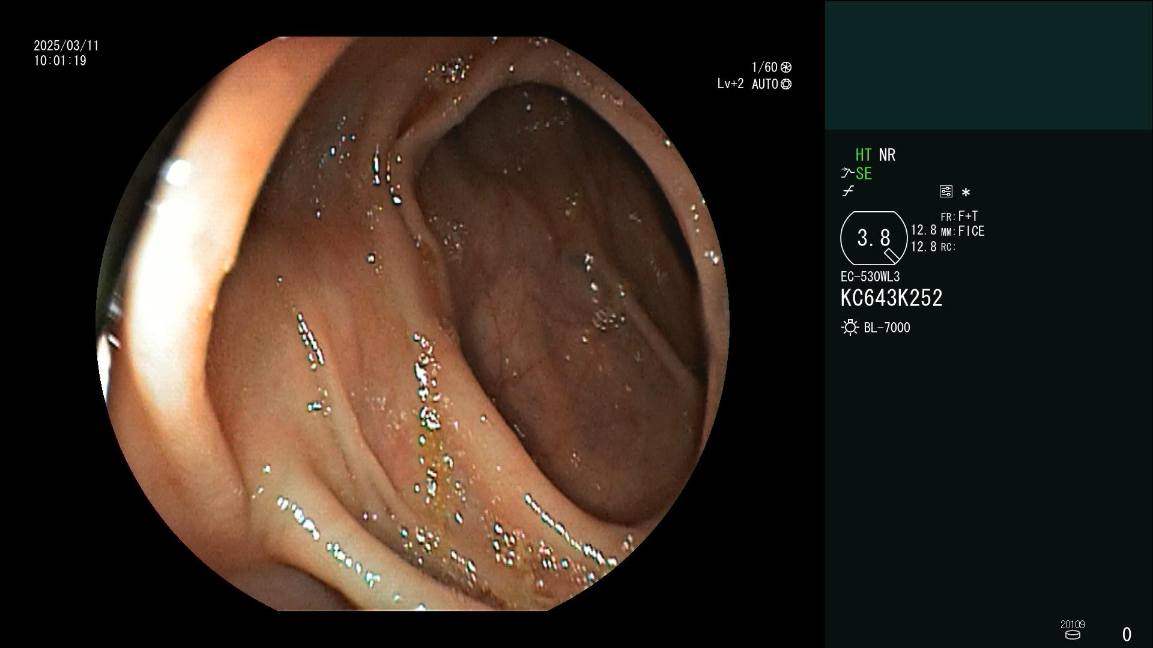Click the 1/60 shutter value
1153x648 pixels.
pos(764,67)
